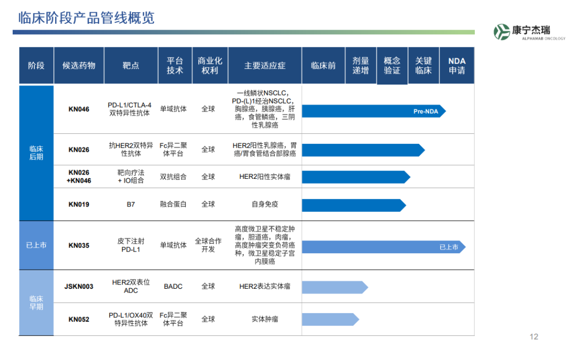Click the HER2表达实体瘤 indication cell
The height and width of the screenshot is (345, 573).
click(265, 286)
